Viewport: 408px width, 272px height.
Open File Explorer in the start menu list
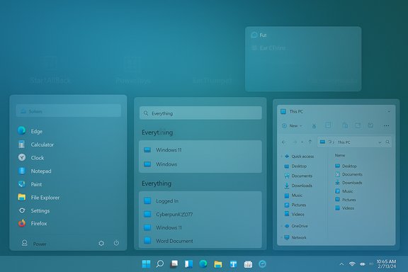click(x=38, y=198)
